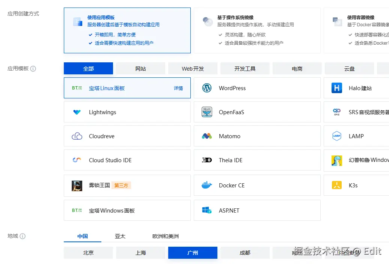Viewport: 389px width, 264px height.
Task: Click the ASP.NET template name text
Action: point(229,210)
